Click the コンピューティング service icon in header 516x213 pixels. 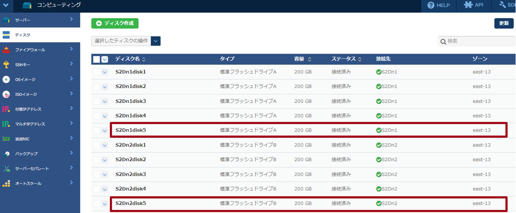tap(27, 6)
